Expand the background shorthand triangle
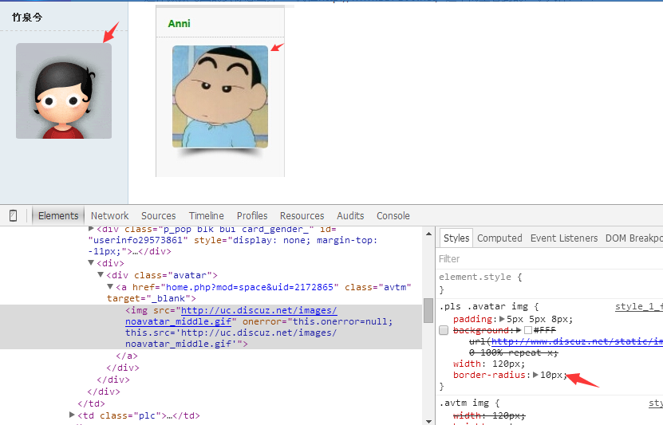Screen dimensions: 663x425 point(519,330)
